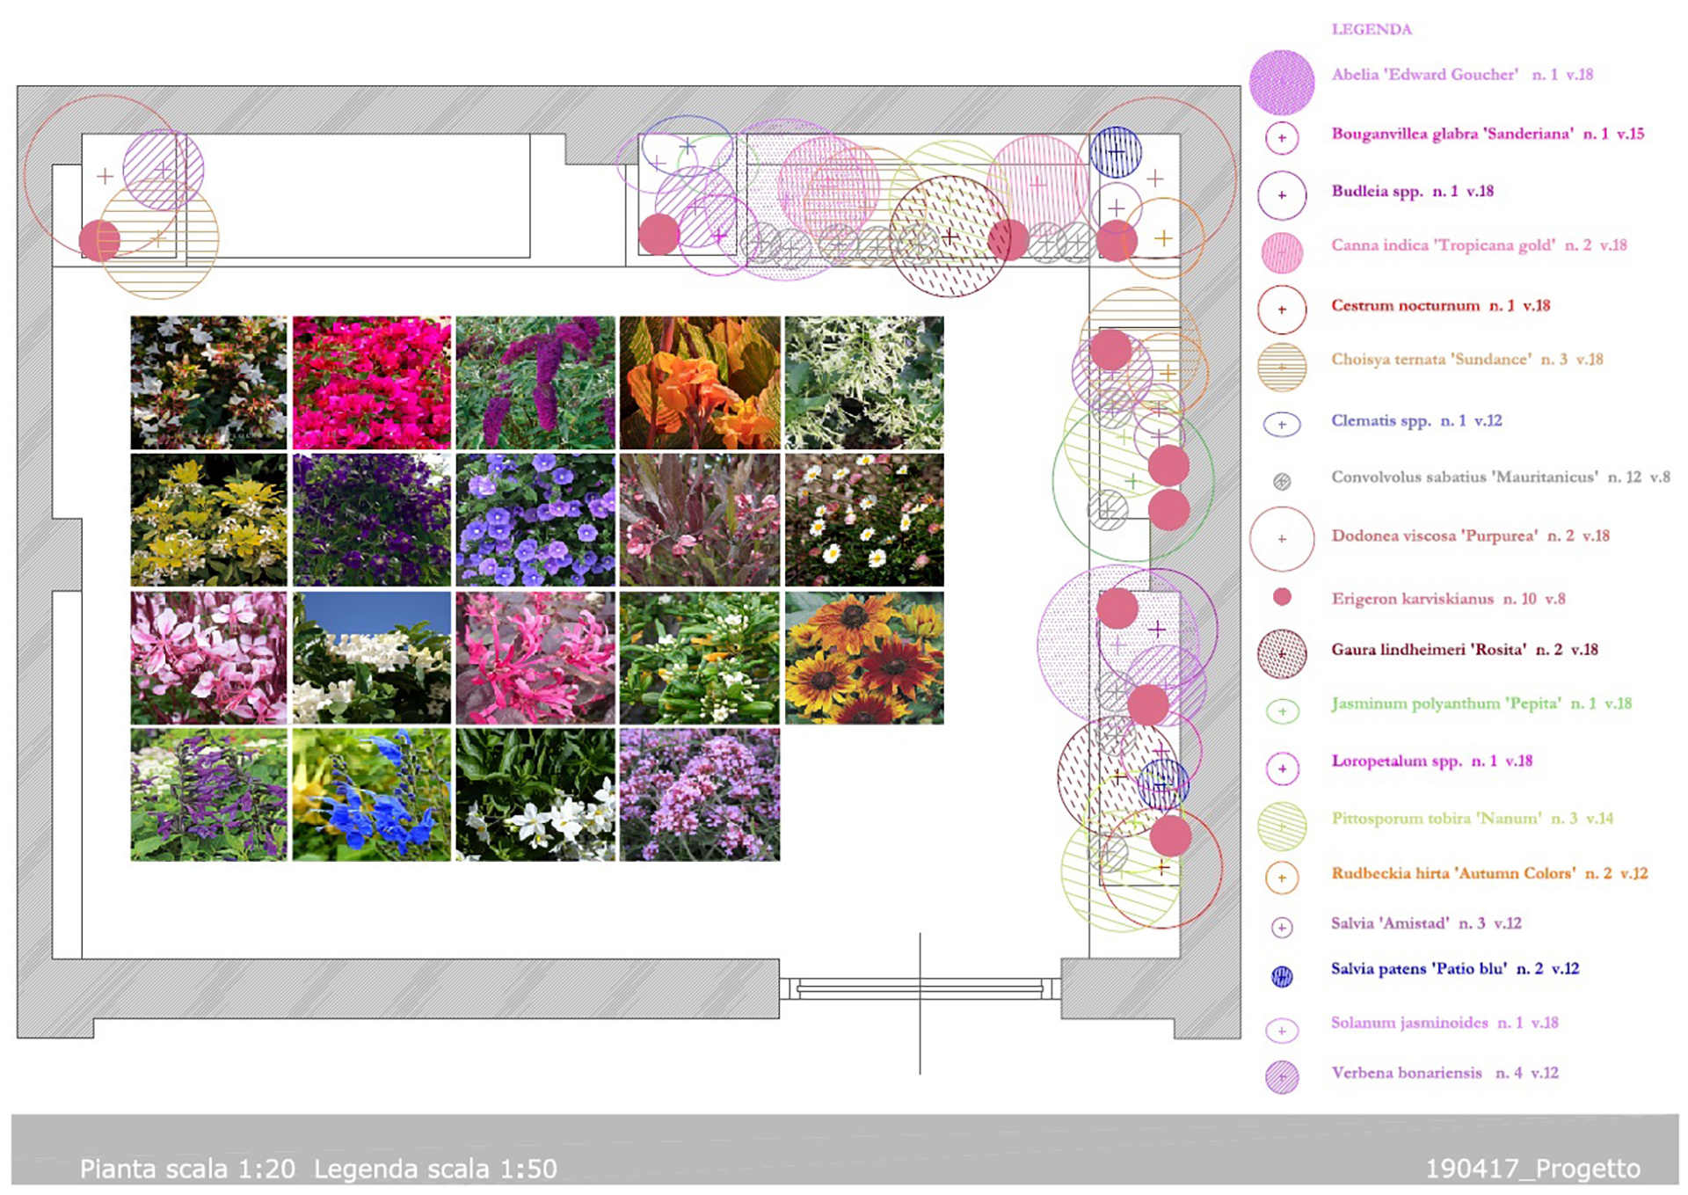Click the Convolvulus sabatius gray legend symbol

coord(1282,481)
